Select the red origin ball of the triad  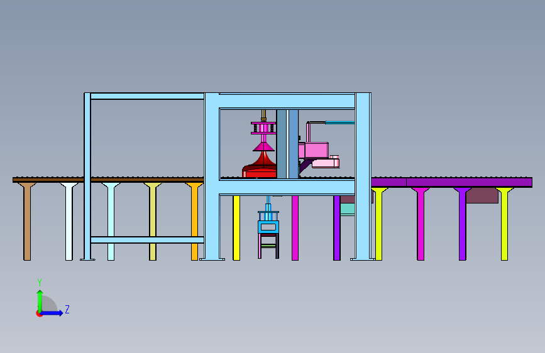coord(39,313)
